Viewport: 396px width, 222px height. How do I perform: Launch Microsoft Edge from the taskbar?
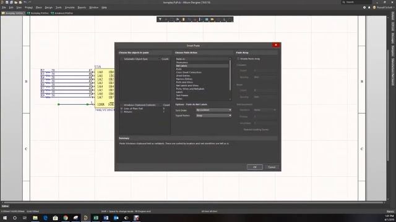coord(45,218)
